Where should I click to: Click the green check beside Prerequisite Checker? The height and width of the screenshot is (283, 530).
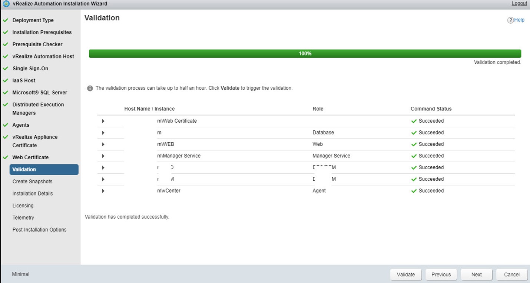point(6,44)
